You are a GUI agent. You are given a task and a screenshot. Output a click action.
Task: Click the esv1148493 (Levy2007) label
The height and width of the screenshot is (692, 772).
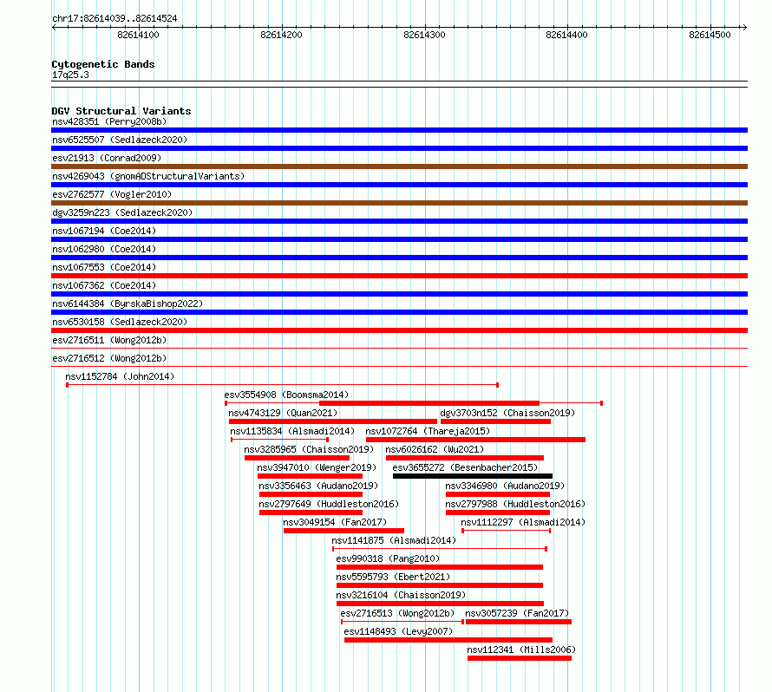(398, 631)
